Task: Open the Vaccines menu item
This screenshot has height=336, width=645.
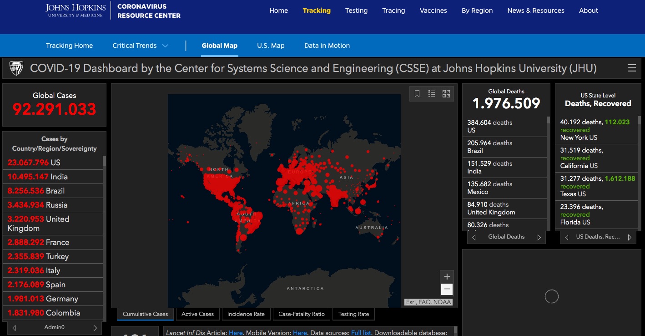Action: click(433, 10)
